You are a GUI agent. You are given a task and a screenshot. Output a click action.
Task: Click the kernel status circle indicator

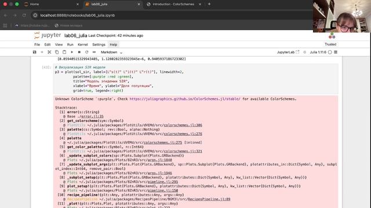[330, 52]
